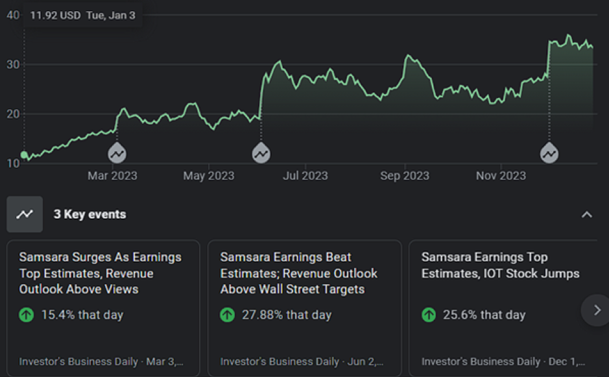This screenshot has width=609, height=377.
Task: Click Investor's Business Daily source dated Mar 3
Action: tap(101, 361)
